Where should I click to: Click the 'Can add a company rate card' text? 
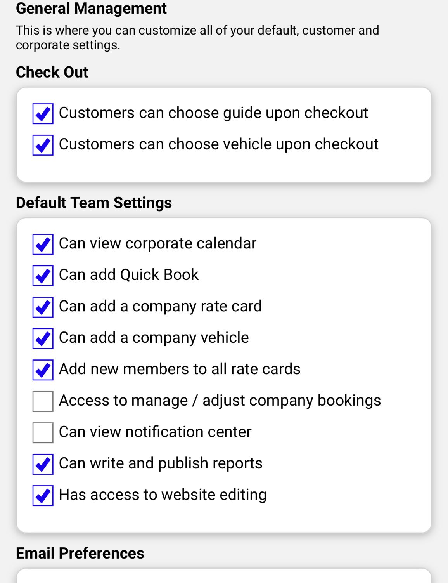[160, 307]
